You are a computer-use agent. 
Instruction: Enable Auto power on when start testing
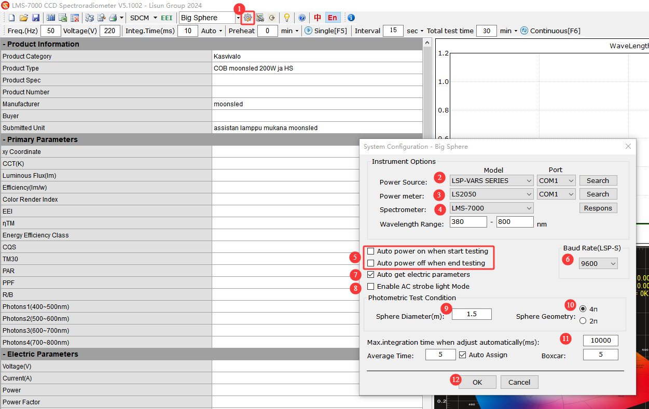tap(370, 251)
